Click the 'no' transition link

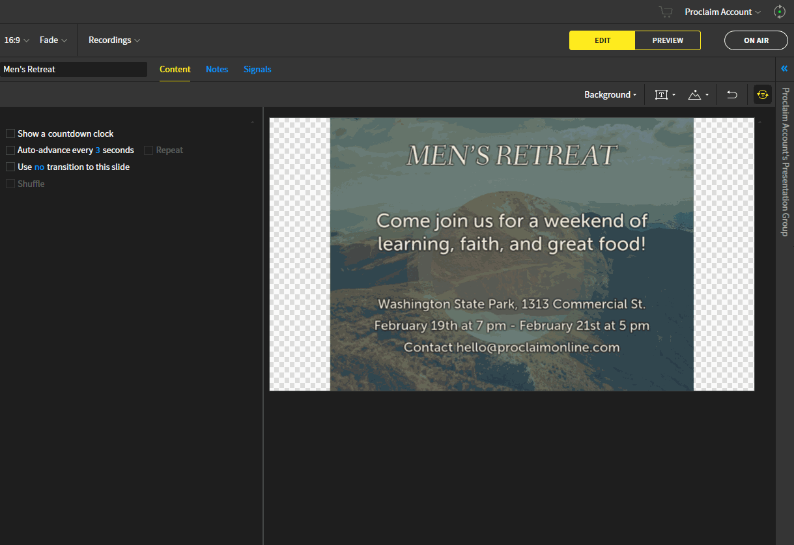coord(39,167)
